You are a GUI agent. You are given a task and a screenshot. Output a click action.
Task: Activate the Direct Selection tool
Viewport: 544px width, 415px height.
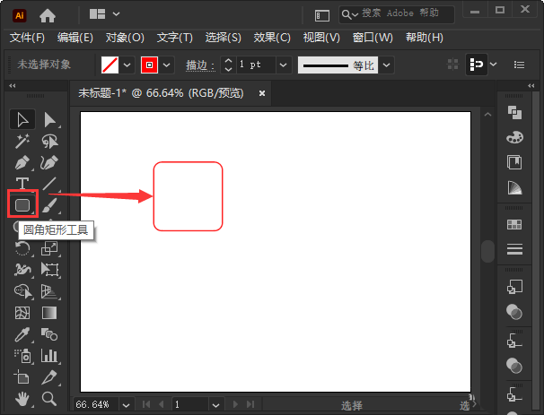(50, 119)
